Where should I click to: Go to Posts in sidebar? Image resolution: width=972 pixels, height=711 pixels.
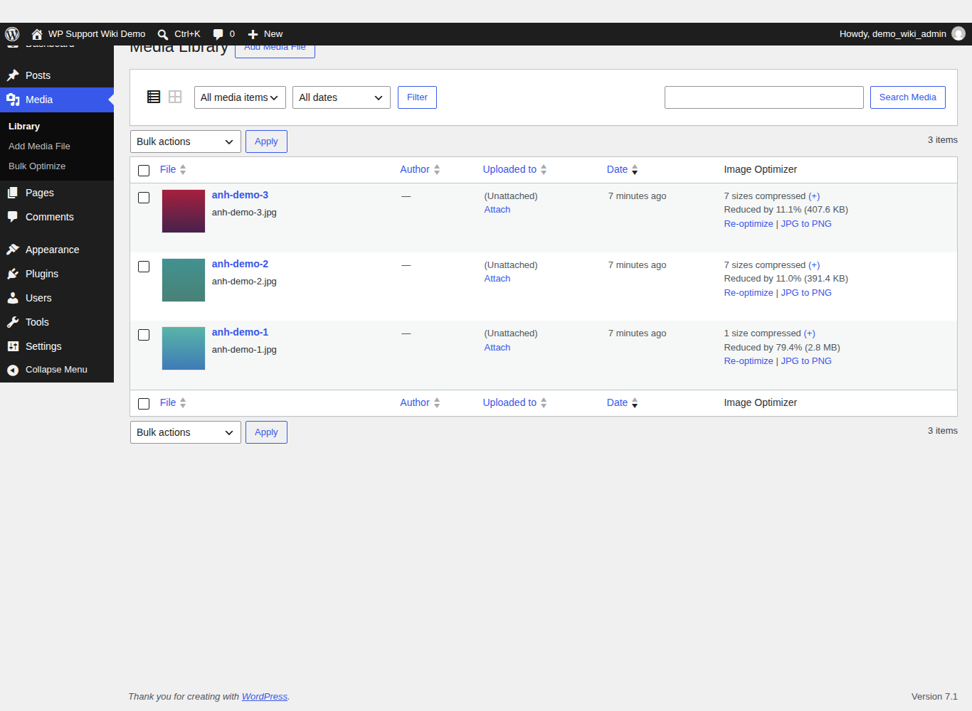[57, 75]
